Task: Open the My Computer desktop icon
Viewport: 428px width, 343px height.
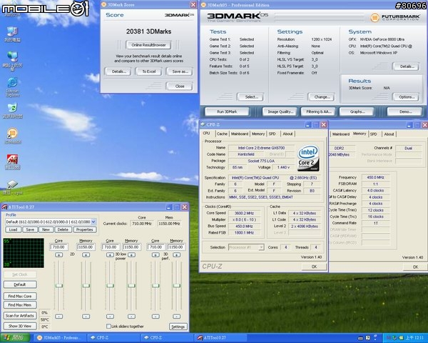Action: [12, 34]
